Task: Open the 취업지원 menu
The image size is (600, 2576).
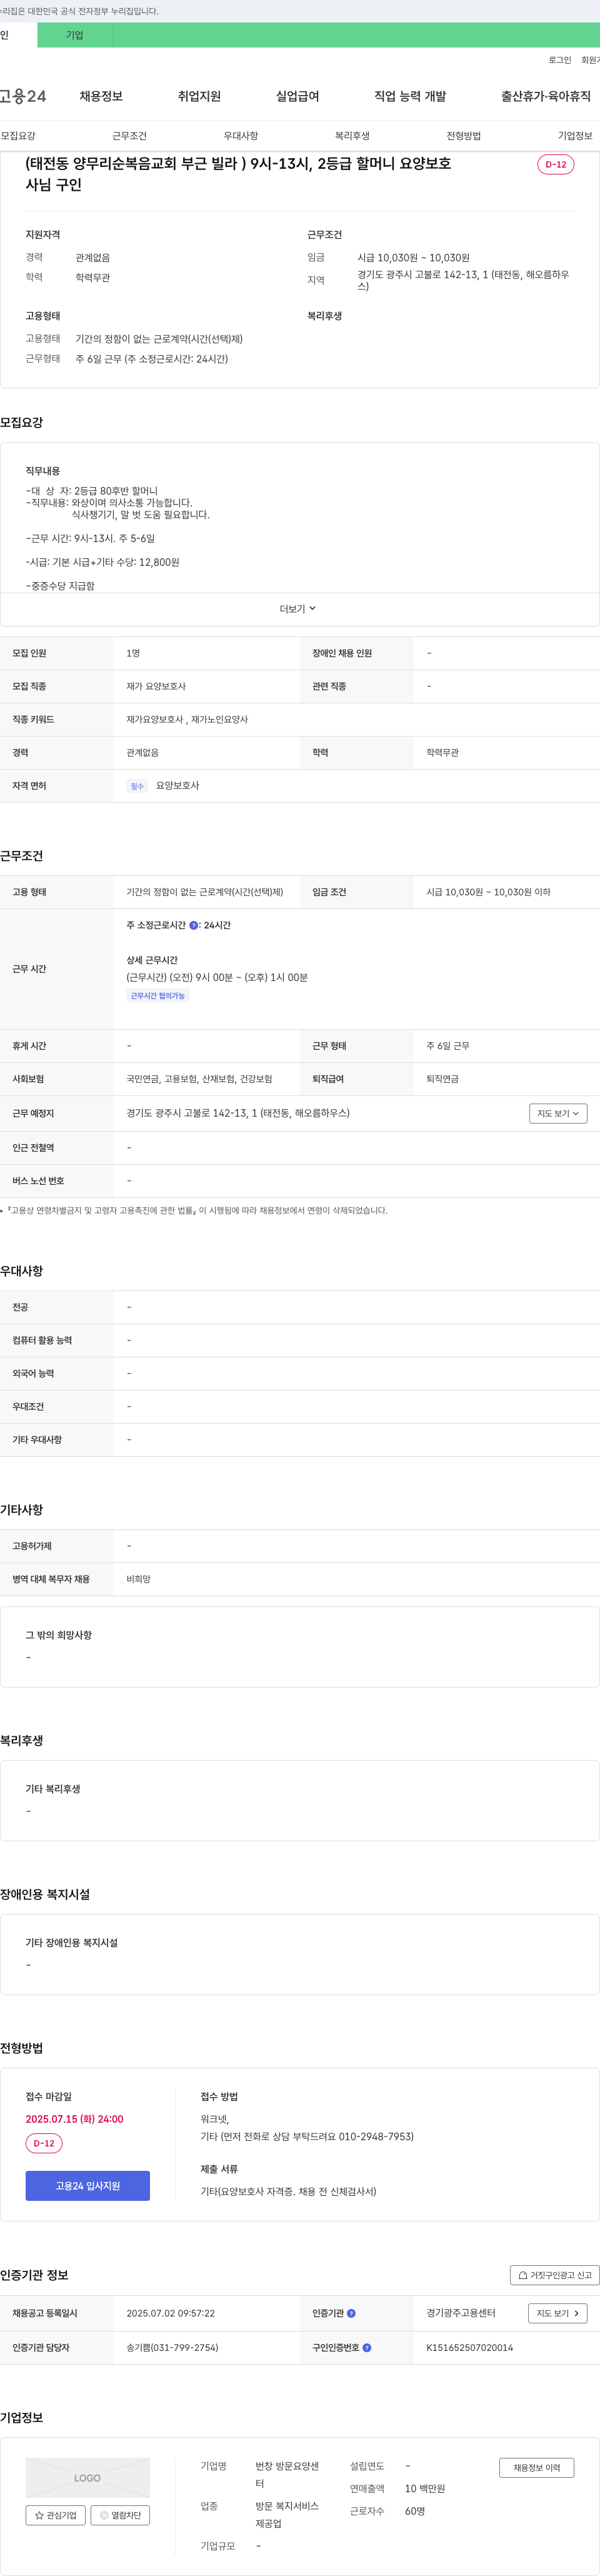Action: 199,96
